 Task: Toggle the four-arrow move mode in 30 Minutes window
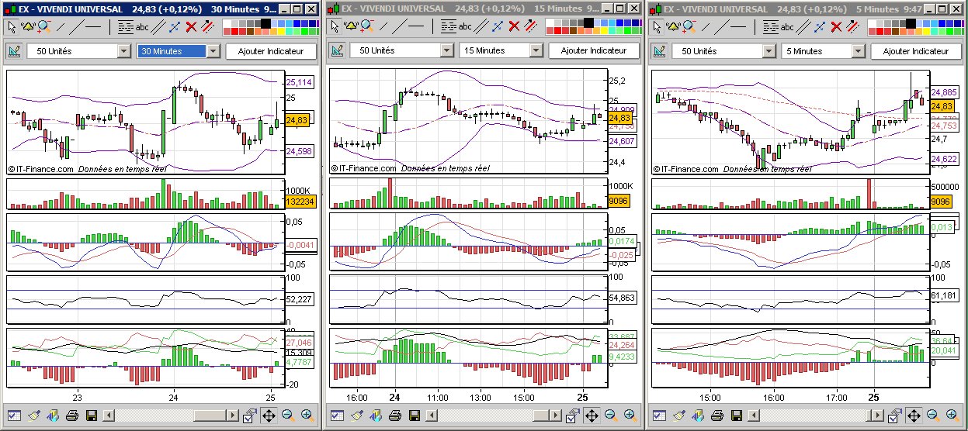tap(268, 415)
